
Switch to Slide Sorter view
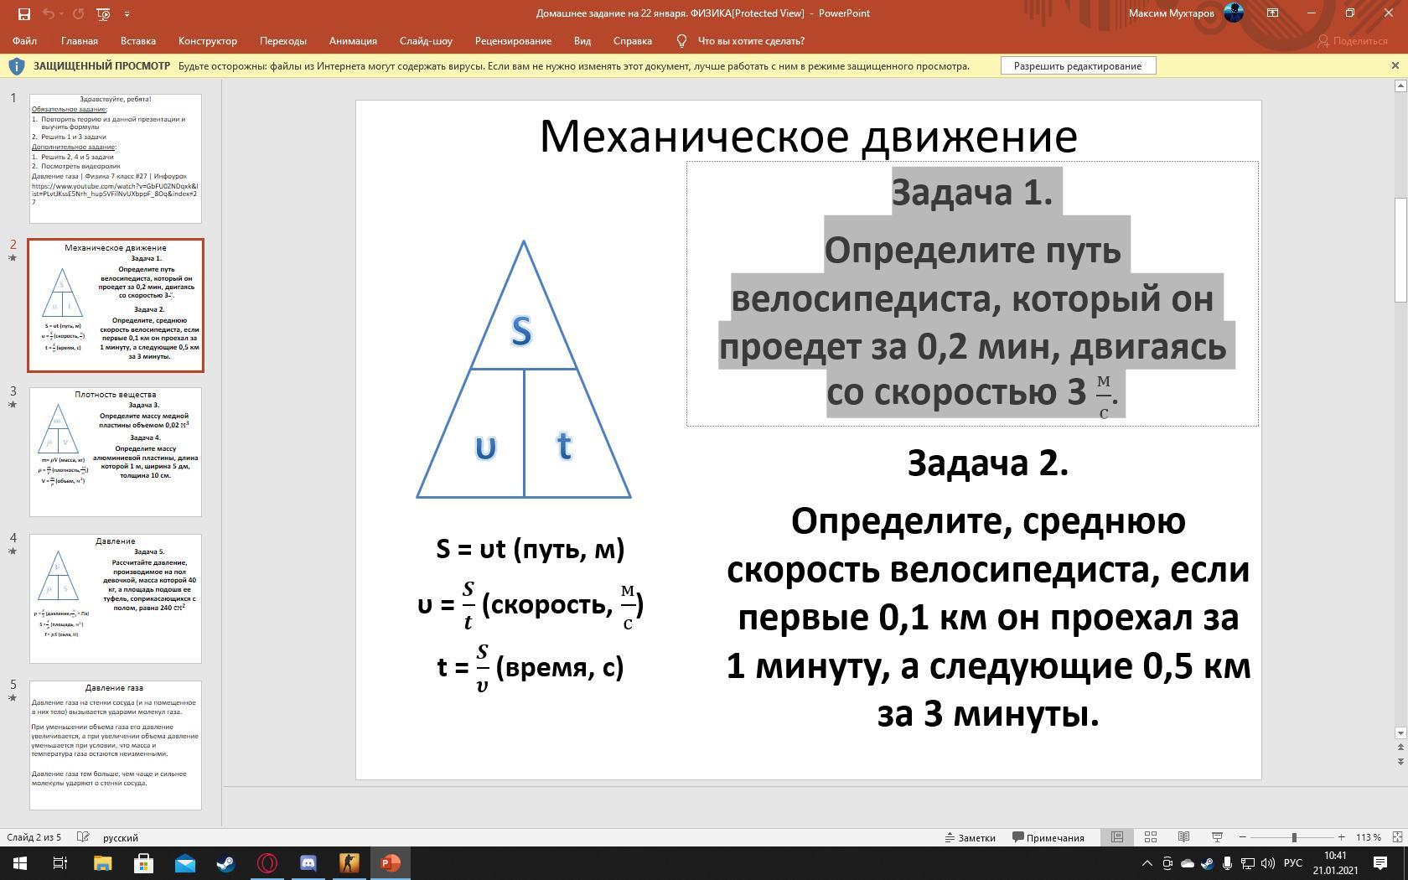(x=1151, y=837)
